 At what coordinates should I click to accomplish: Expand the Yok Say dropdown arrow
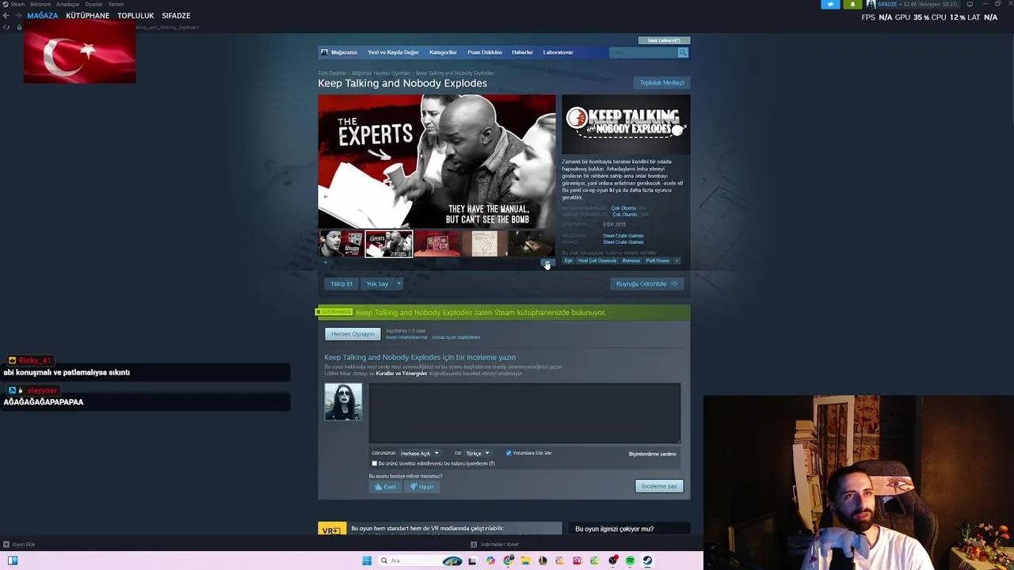point(398,283)
